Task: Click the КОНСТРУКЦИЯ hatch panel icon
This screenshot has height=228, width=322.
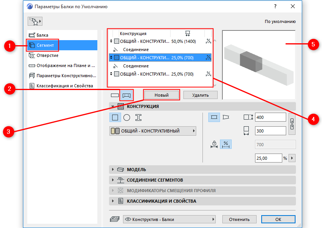Action: 121,106
